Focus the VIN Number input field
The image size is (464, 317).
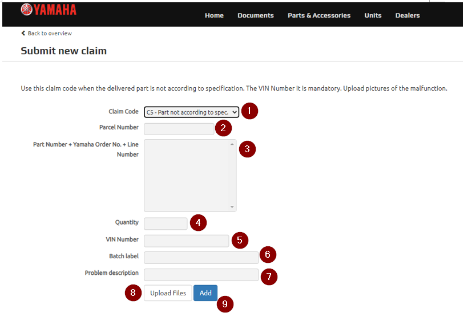tap(187, 241)
